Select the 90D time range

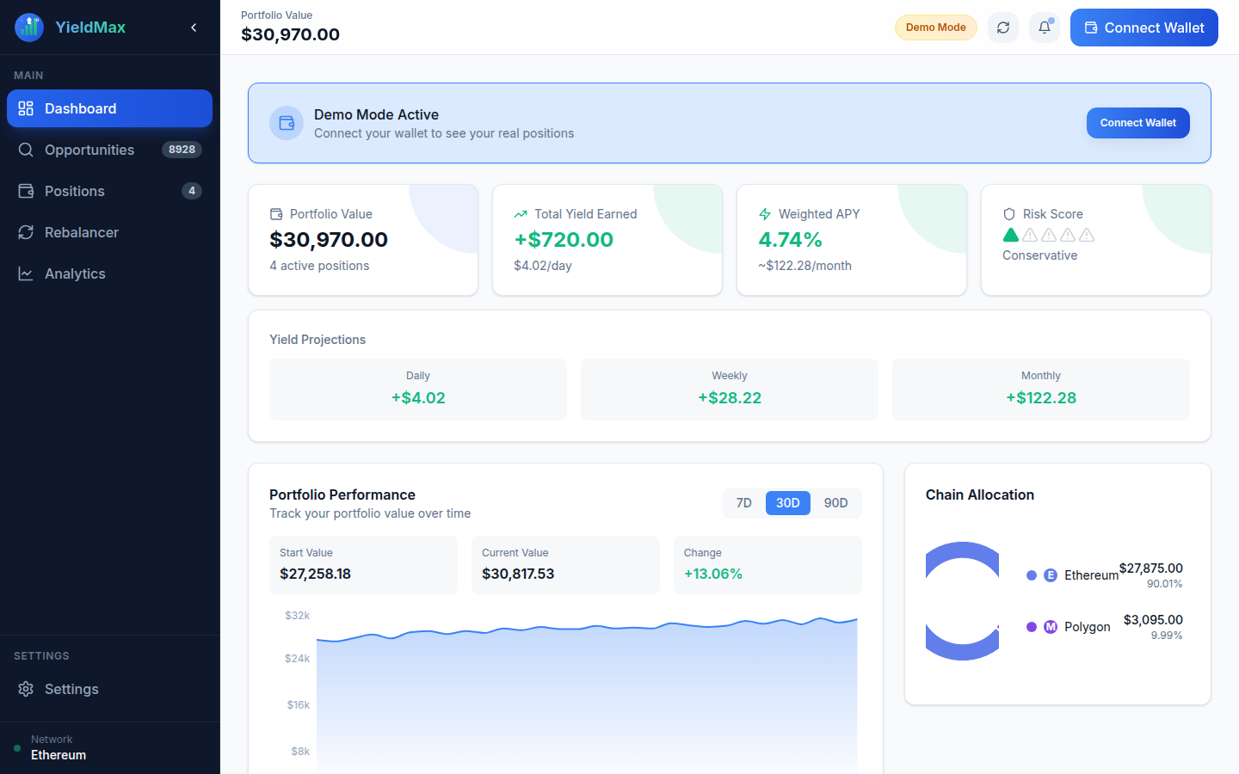coord(835,503)
